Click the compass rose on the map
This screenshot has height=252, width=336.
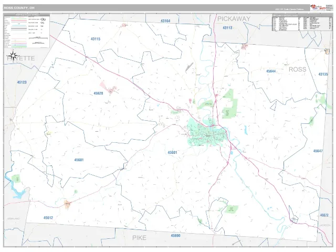(x=14, y=56)
